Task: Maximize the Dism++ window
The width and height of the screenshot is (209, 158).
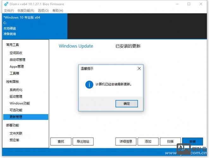Action: click(189, 4)
